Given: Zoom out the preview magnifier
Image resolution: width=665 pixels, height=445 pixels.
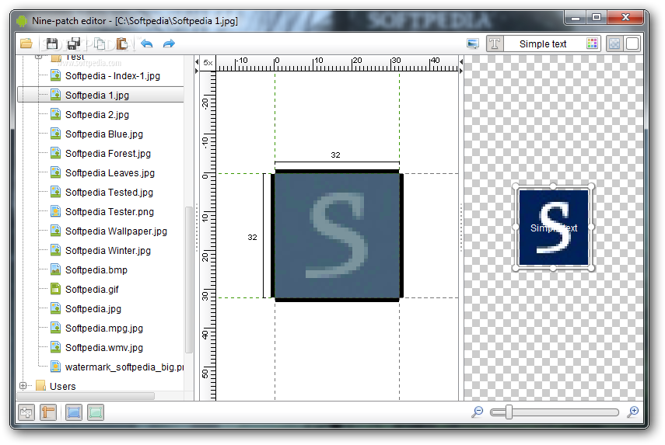Looking at the screenshot, I should (x=478, y=412).
